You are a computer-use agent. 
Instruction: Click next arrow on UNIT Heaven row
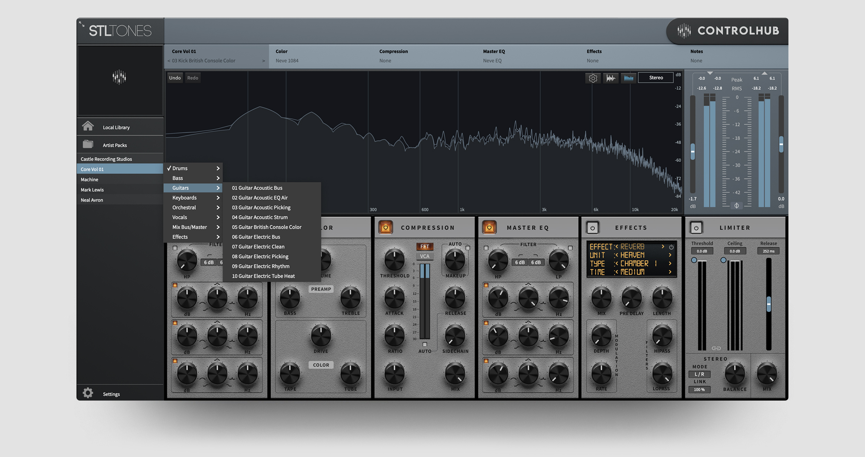tap(670, 255)
